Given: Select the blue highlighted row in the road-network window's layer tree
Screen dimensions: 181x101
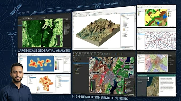Looking at the screenshot, I should 141,34.
